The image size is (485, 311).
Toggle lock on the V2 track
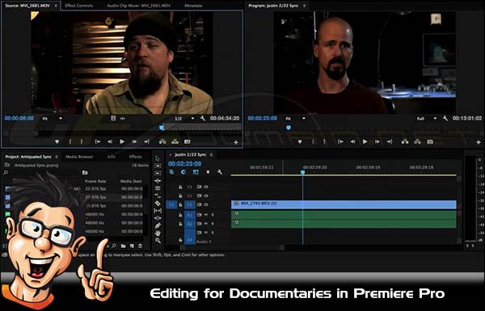click(x=180, y=195)
